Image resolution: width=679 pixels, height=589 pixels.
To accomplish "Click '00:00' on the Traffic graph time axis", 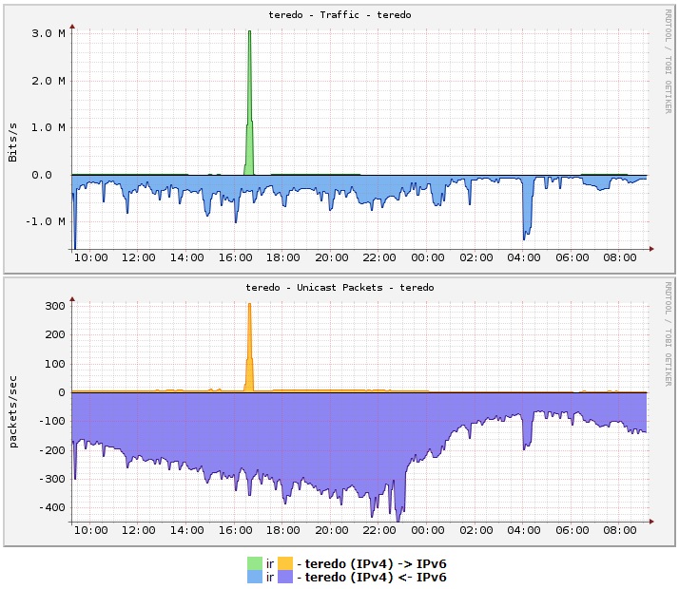I will [427, 257].
